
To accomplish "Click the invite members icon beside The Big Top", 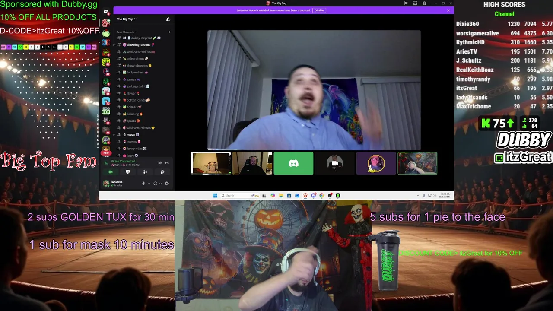I will coord(168,19).
